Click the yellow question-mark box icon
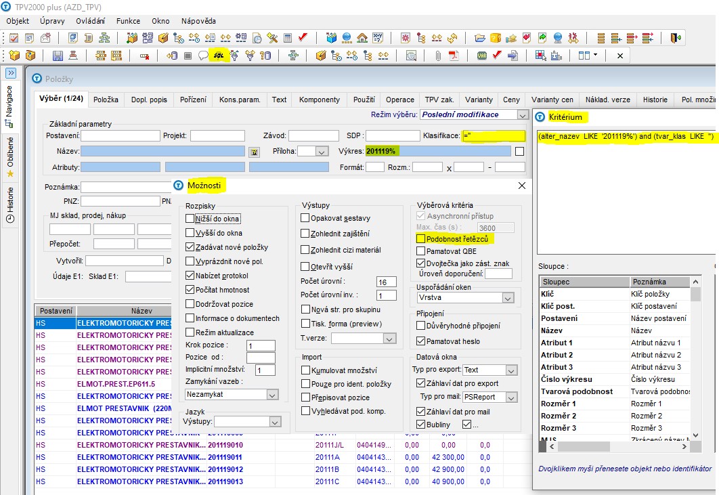 tap(496, 38)
